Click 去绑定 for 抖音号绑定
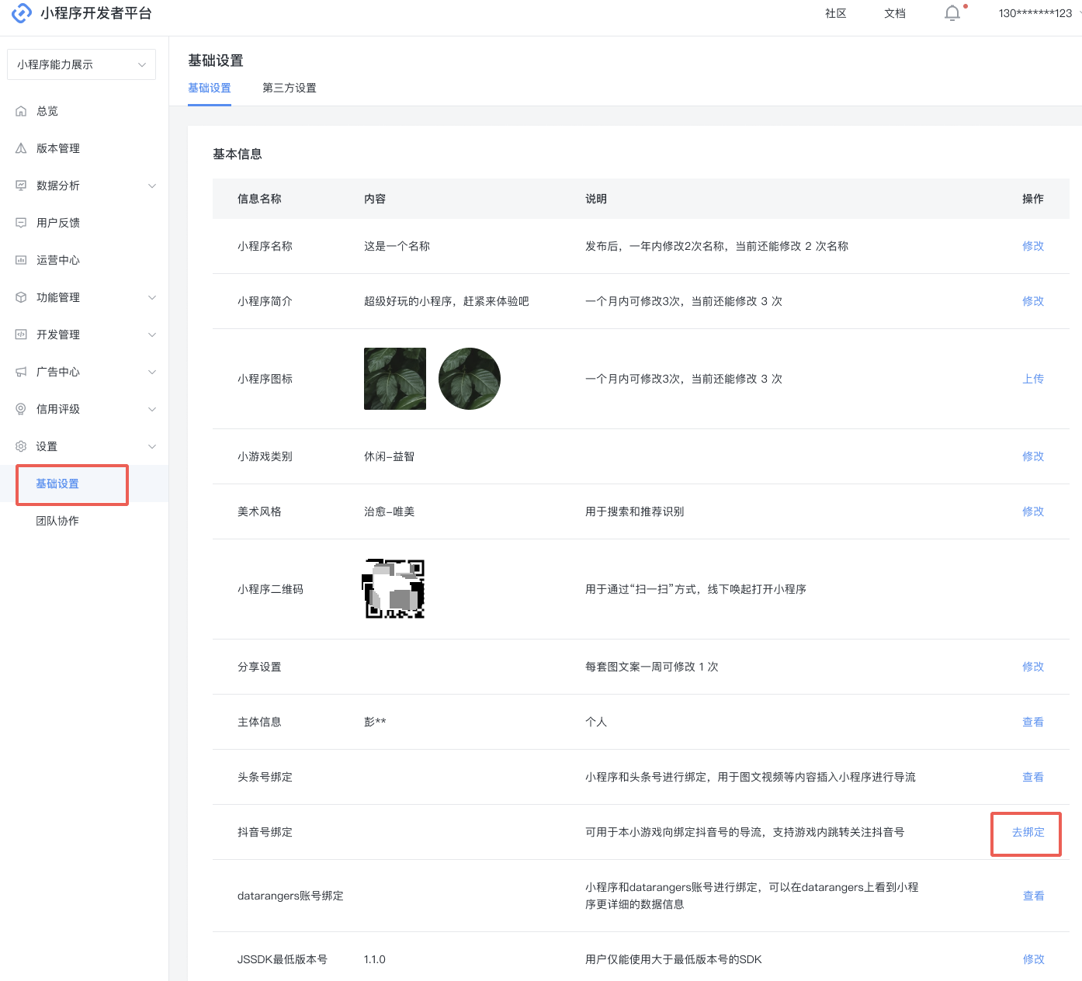The height and width of the screenshot is (981, 1082). [x=1028, y=832]
